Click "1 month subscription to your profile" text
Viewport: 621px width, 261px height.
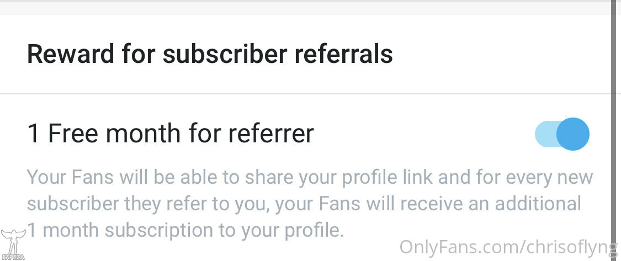click(x=185, y=230)
